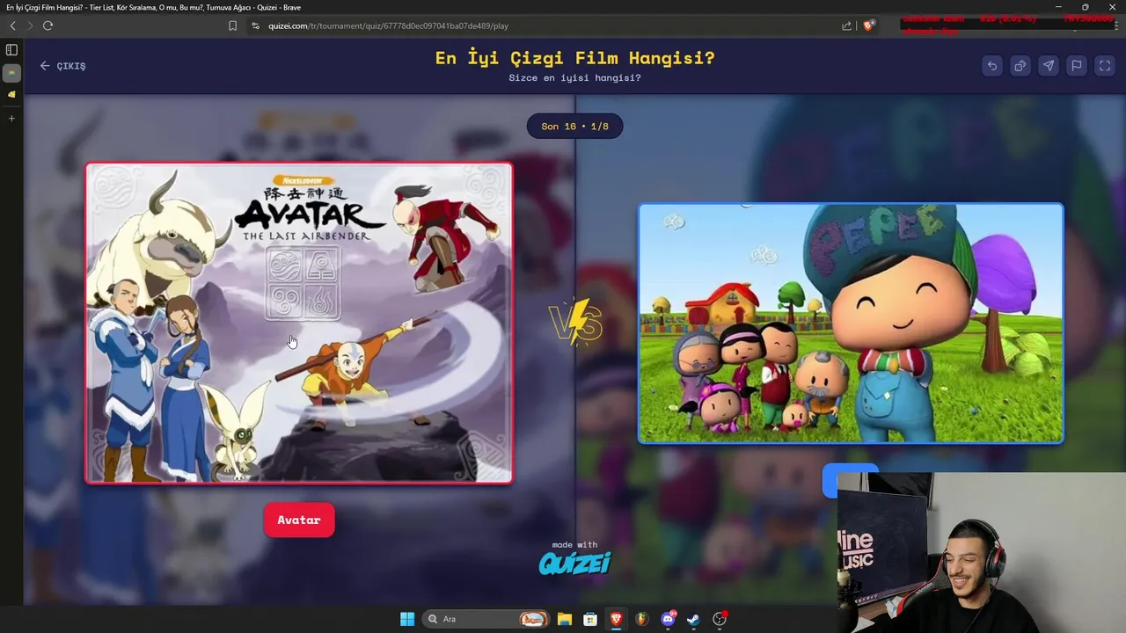Click the Son 16 • 1/8 round indicator
Screen dimensions: 1126x633
coord(574,127)
